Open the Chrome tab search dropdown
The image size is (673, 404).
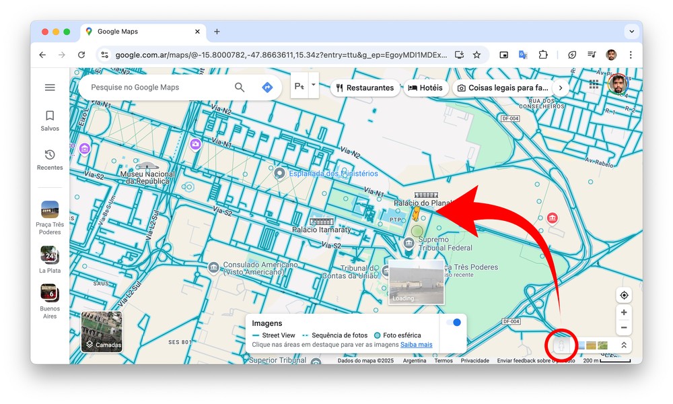click(x=631, y=32)
